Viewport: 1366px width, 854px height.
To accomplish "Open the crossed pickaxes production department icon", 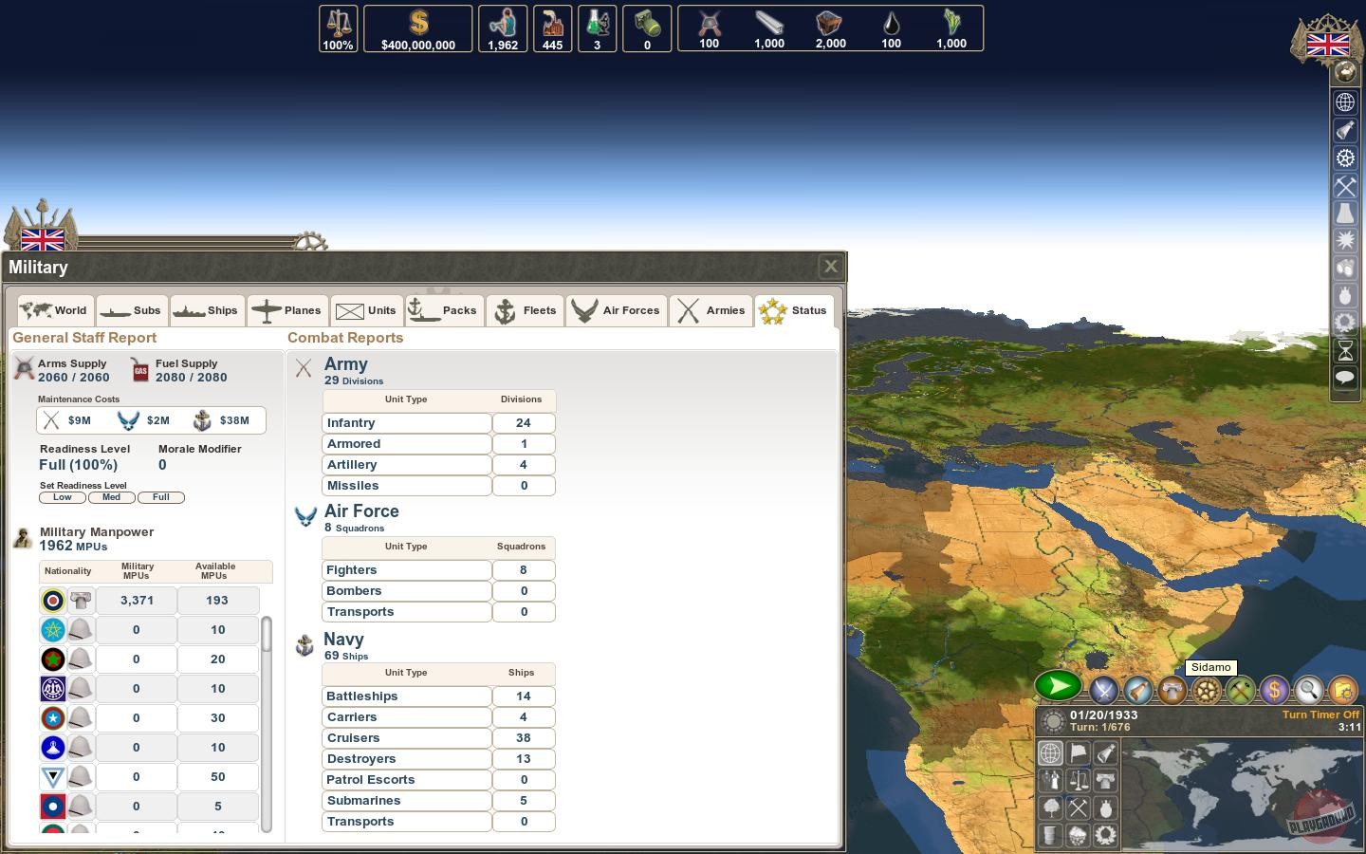I will click(1240, 690).
